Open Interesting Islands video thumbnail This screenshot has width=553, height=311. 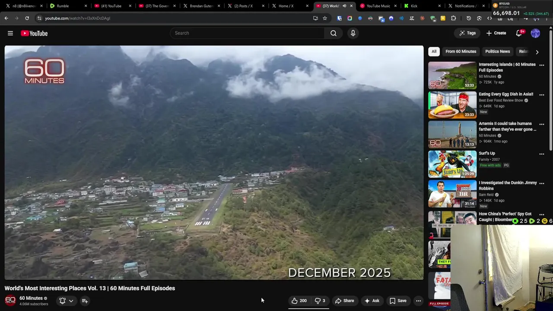[452, 75]
